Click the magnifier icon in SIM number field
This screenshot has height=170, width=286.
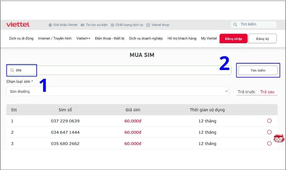click(x=12, y=70)
